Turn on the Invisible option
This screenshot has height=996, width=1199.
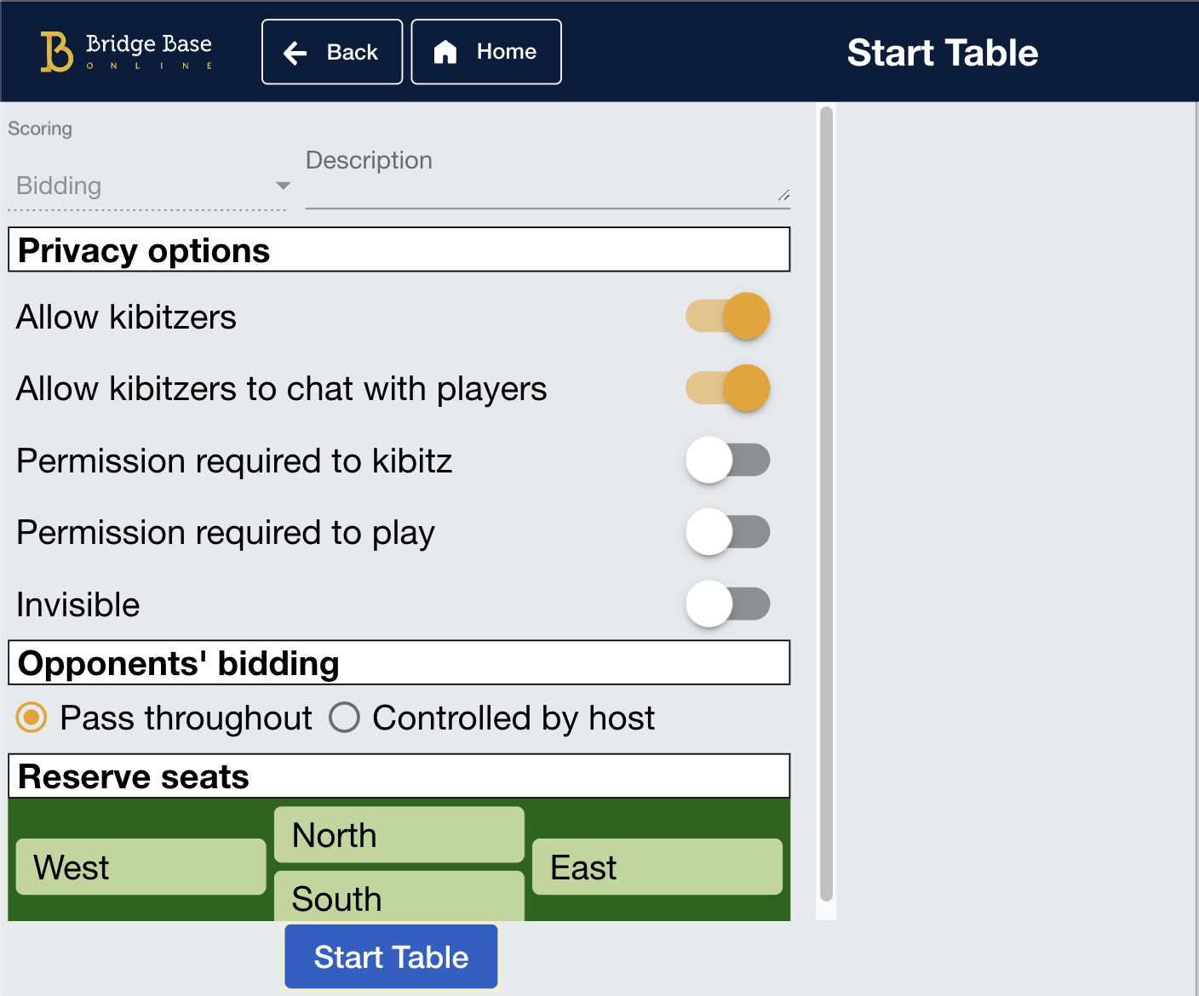(x=728, y=603)
